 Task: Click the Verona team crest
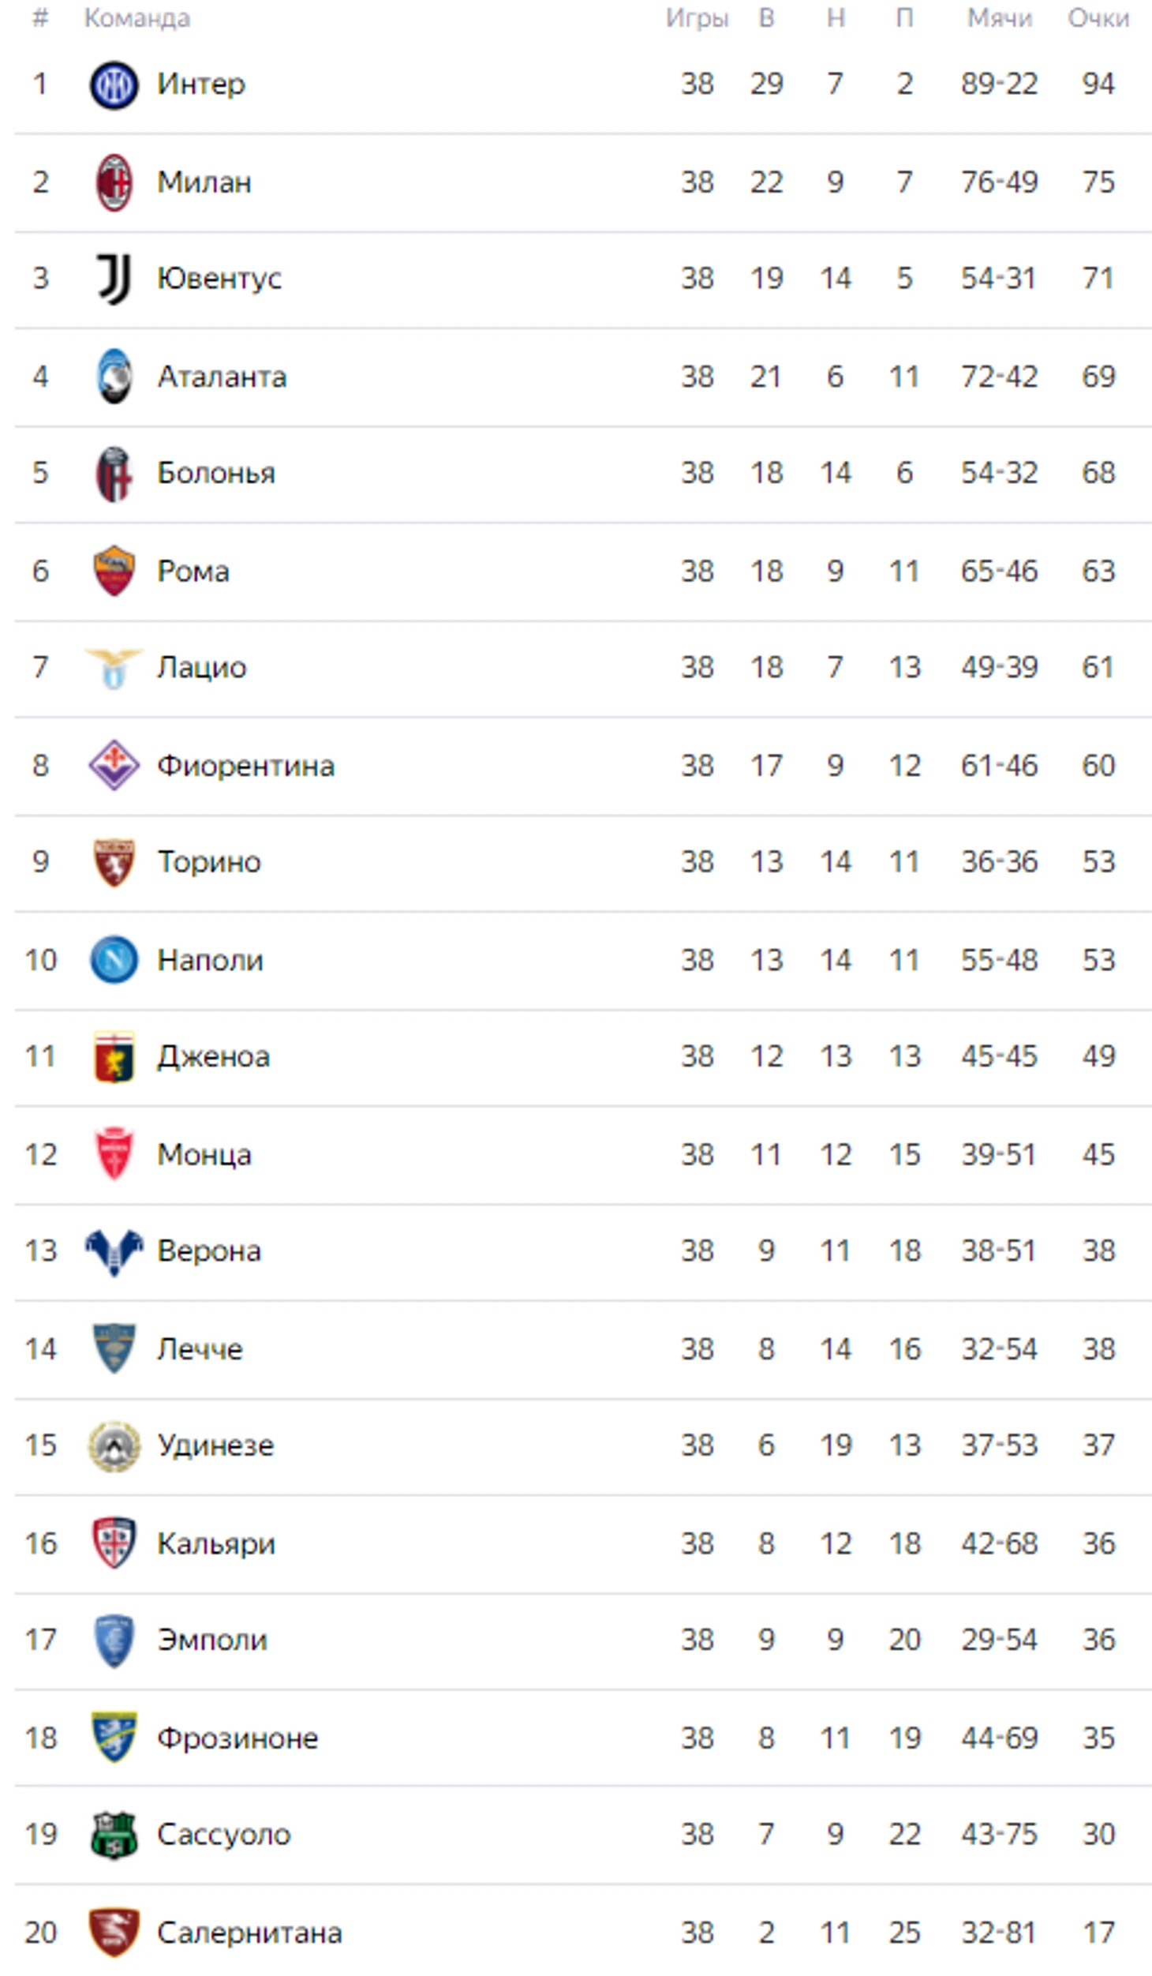pyautogui.click(x=114, y=1252)
